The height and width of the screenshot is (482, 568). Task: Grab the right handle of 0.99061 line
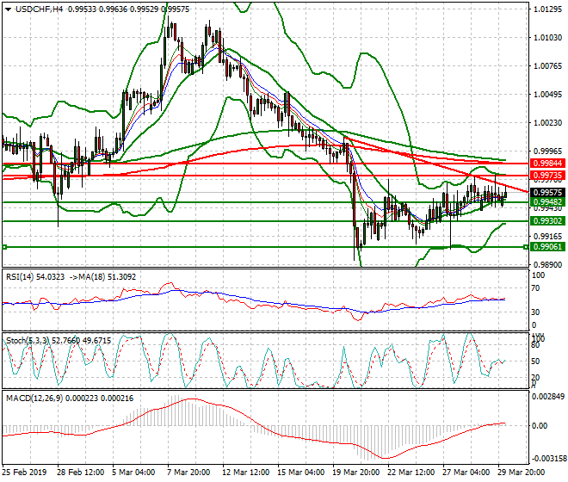pyautogui.click(x=526, y=247)
